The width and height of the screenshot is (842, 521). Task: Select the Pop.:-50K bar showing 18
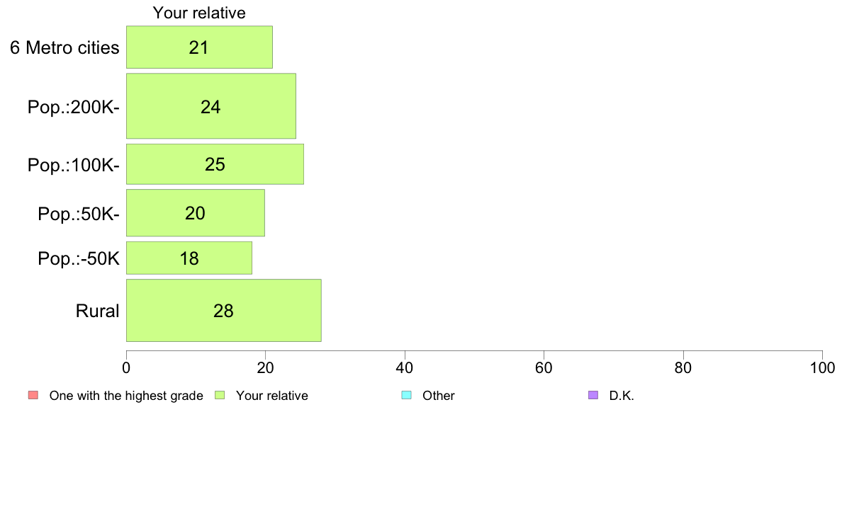pyautogui.click(x=189, y=258)
